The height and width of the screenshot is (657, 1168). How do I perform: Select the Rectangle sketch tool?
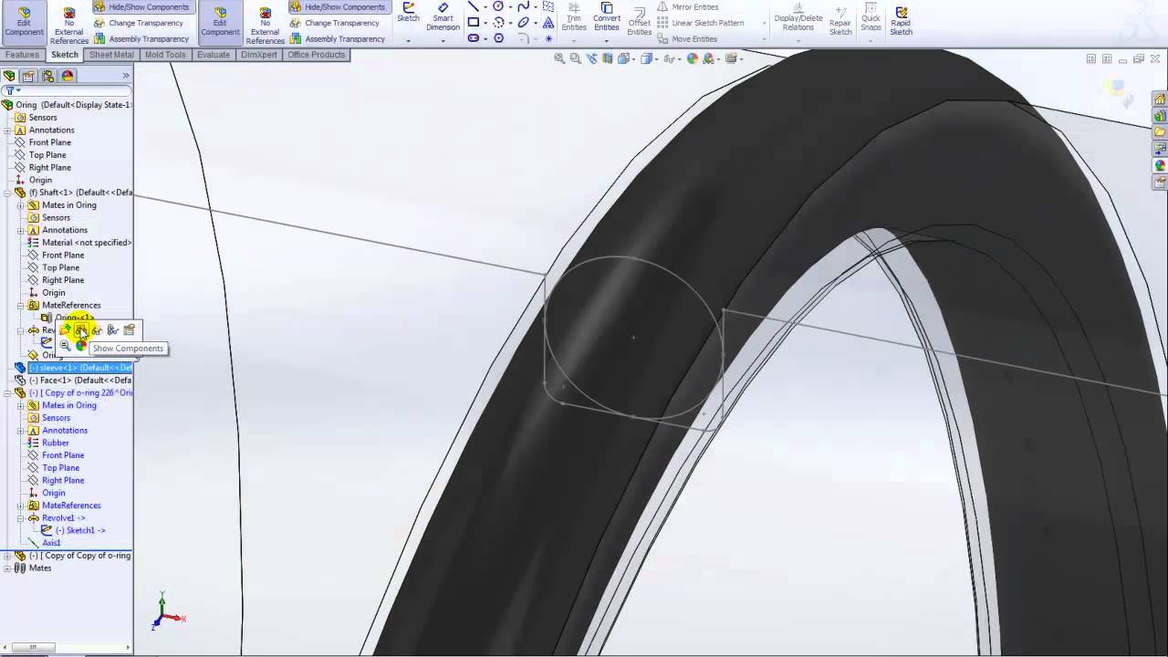pos(473,22)
